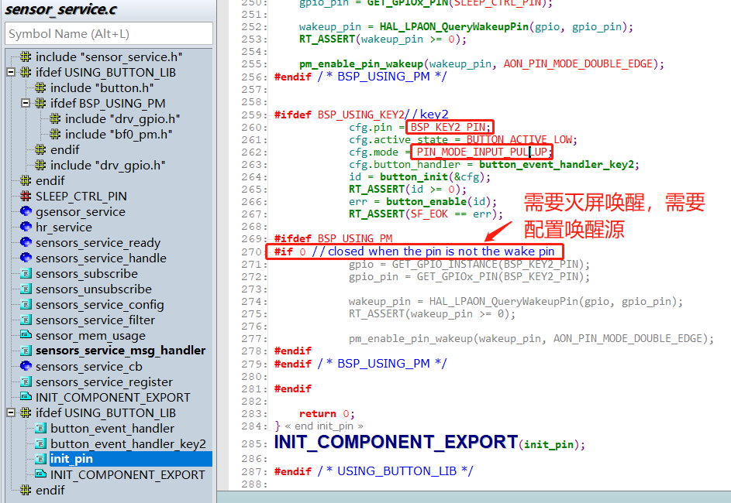Click sensors_unsubscribe function icon
Image resolution: width=731 pixels, height=503 pixels.
coord(26,289)
